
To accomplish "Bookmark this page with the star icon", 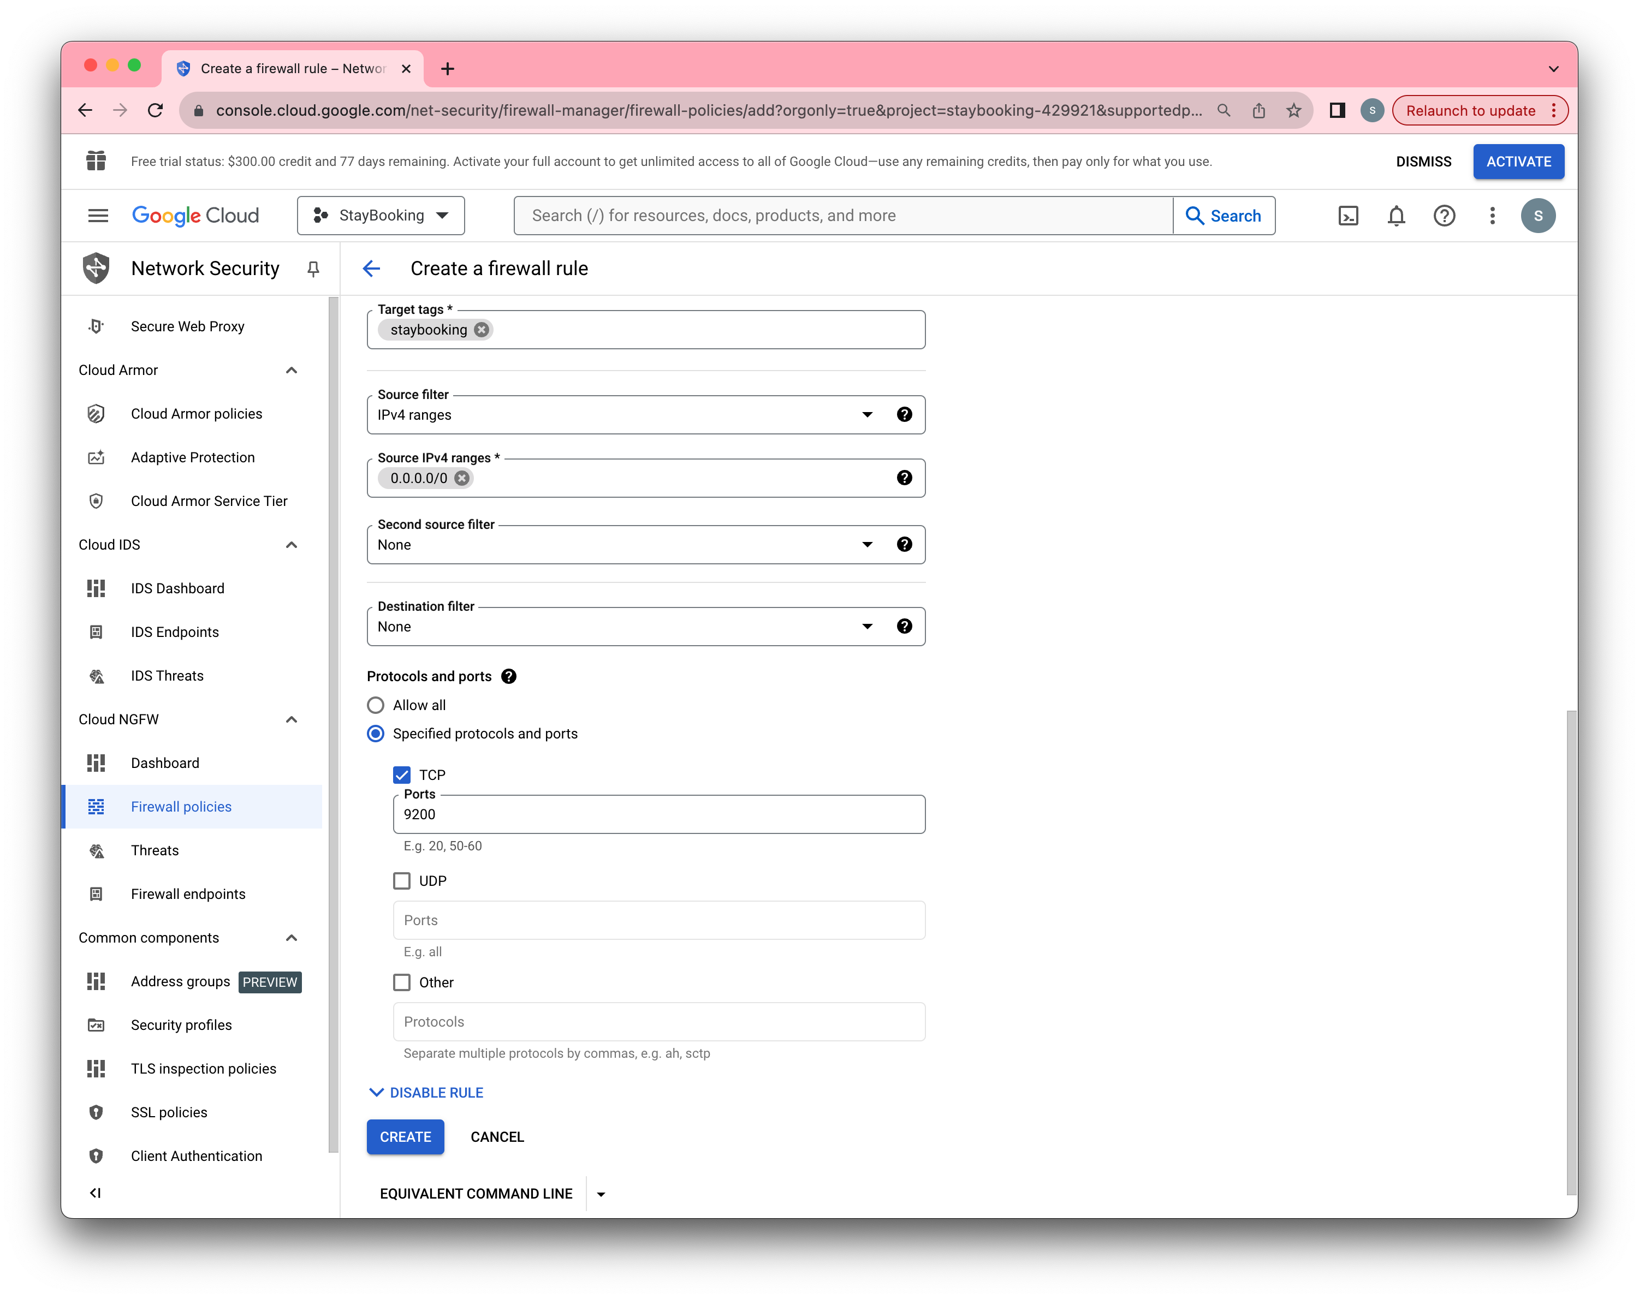I will pyautogui.click(x=1293, y=111).
